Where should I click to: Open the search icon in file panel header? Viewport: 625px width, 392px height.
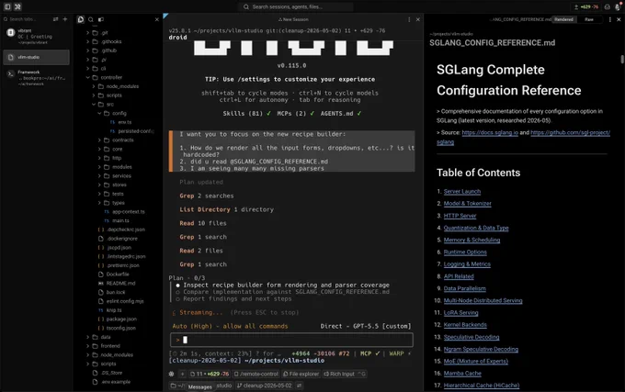pyautogui.click(x=91, y=19)
